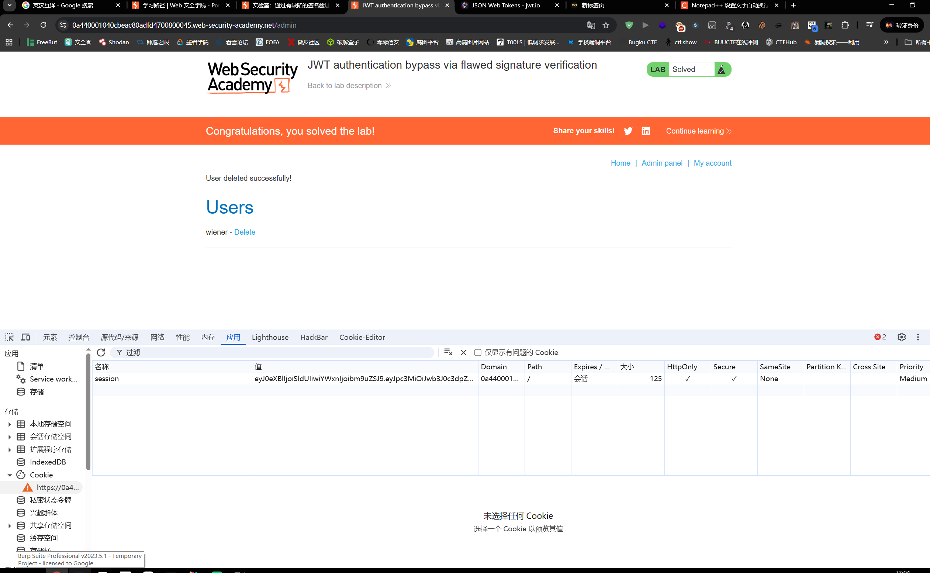Click the browser reload button

point(43,25)
